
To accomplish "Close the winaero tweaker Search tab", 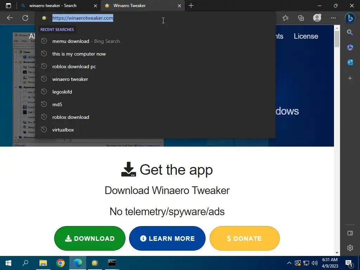I will pos(96,6).
